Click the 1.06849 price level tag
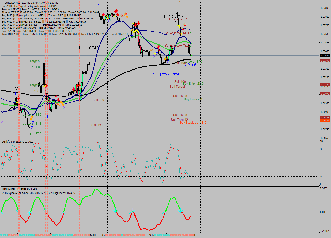 [x=325, y=118]
